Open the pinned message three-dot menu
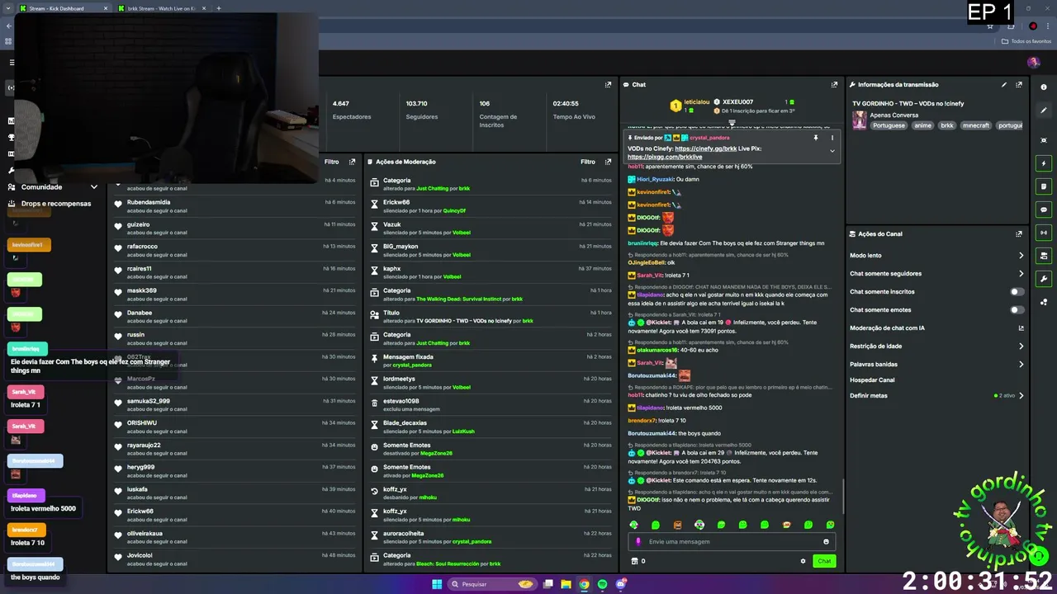 [832, 138]
